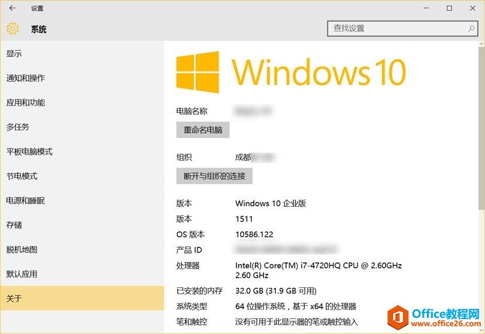Close the settings window
Viewport: 485px width, 334px height.
472,8
